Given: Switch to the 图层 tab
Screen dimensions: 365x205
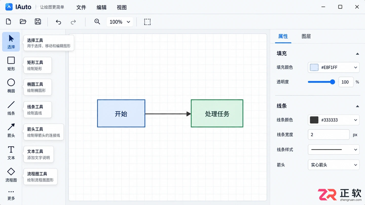Looking at the screenshot, I should point(306,36).
